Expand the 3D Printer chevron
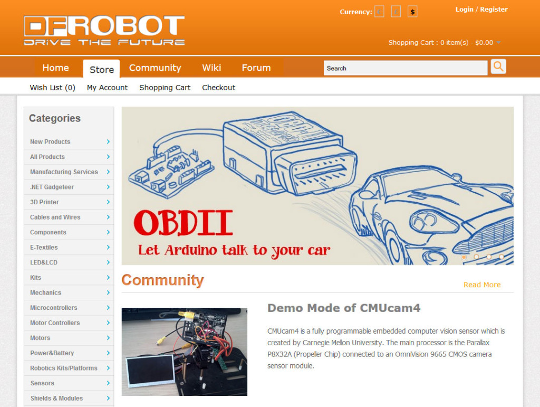Image resolution: width=540 pixels, height=407 pixels. pyautogui.click(x=108, y=202)
